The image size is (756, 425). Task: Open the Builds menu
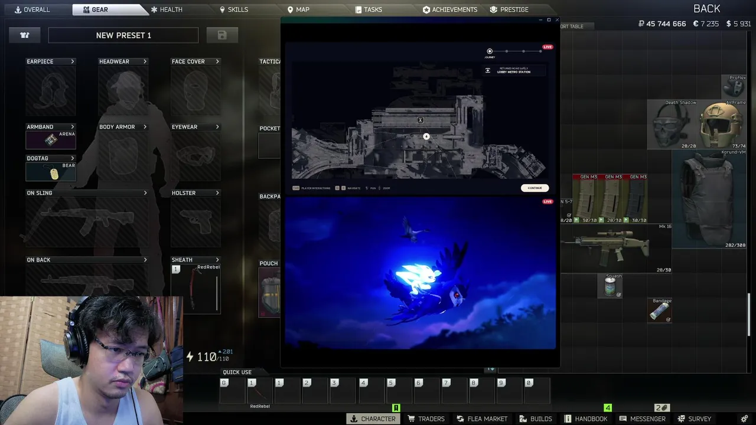click(x=536, y=419)
